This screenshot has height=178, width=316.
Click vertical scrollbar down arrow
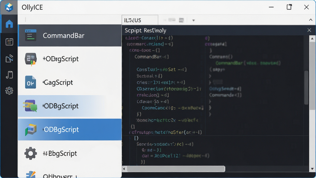(x=312, y=169)
